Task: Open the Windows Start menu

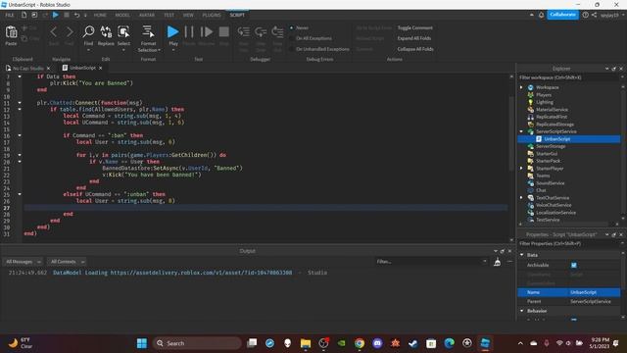Action: (x=141, y=343)
